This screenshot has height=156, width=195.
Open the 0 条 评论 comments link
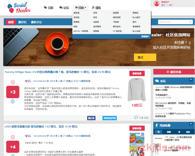pyautogui.click(x=144, y=118)
